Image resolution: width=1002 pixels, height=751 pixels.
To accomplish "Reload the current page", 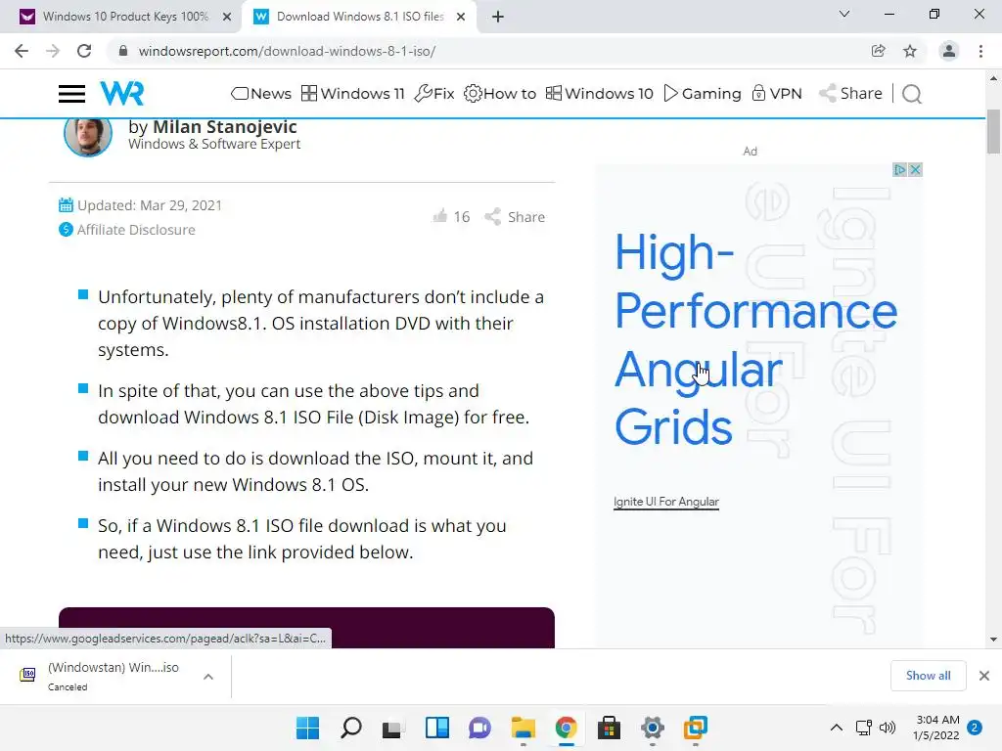I will click(84, 51).
